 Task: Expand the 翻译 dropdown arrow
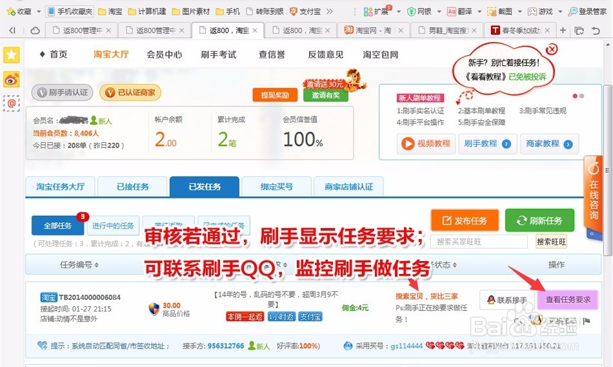(479, 12)
